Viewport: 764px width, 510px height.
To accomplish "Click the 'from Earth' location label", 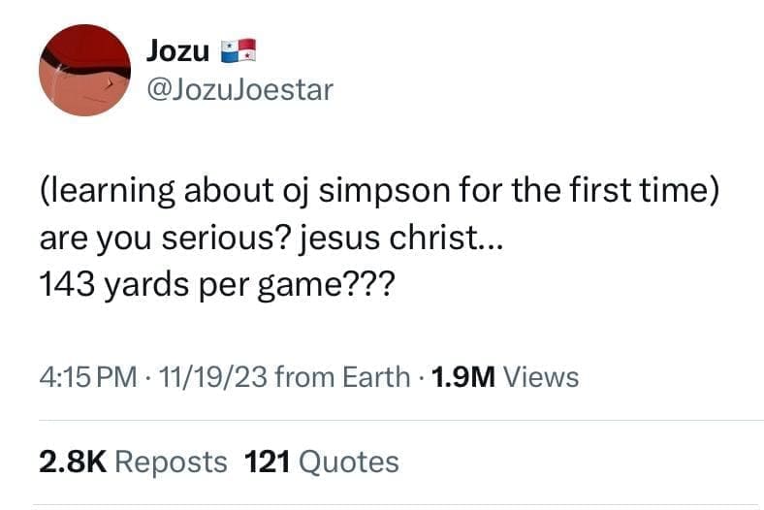I will click(x=342, y=376).
